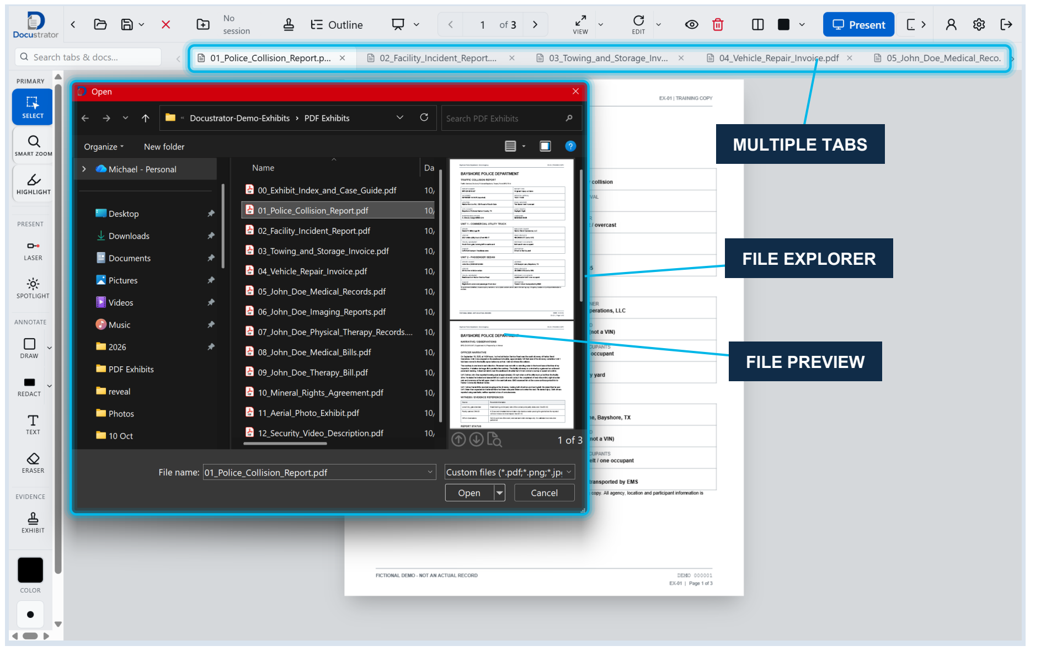Click Cancel in the Open dialog
Image resolution: width=1046 pixels, height=651 pixels.
pyautogui.click(x=544, y=493)
